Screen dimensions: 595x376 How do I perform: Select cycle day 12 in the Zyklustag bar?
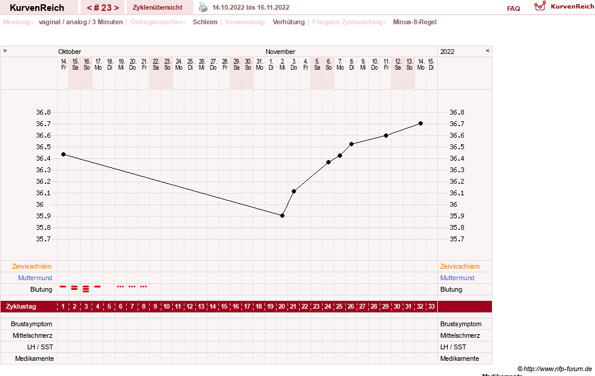pyautogui.click(x=189, y=307)
